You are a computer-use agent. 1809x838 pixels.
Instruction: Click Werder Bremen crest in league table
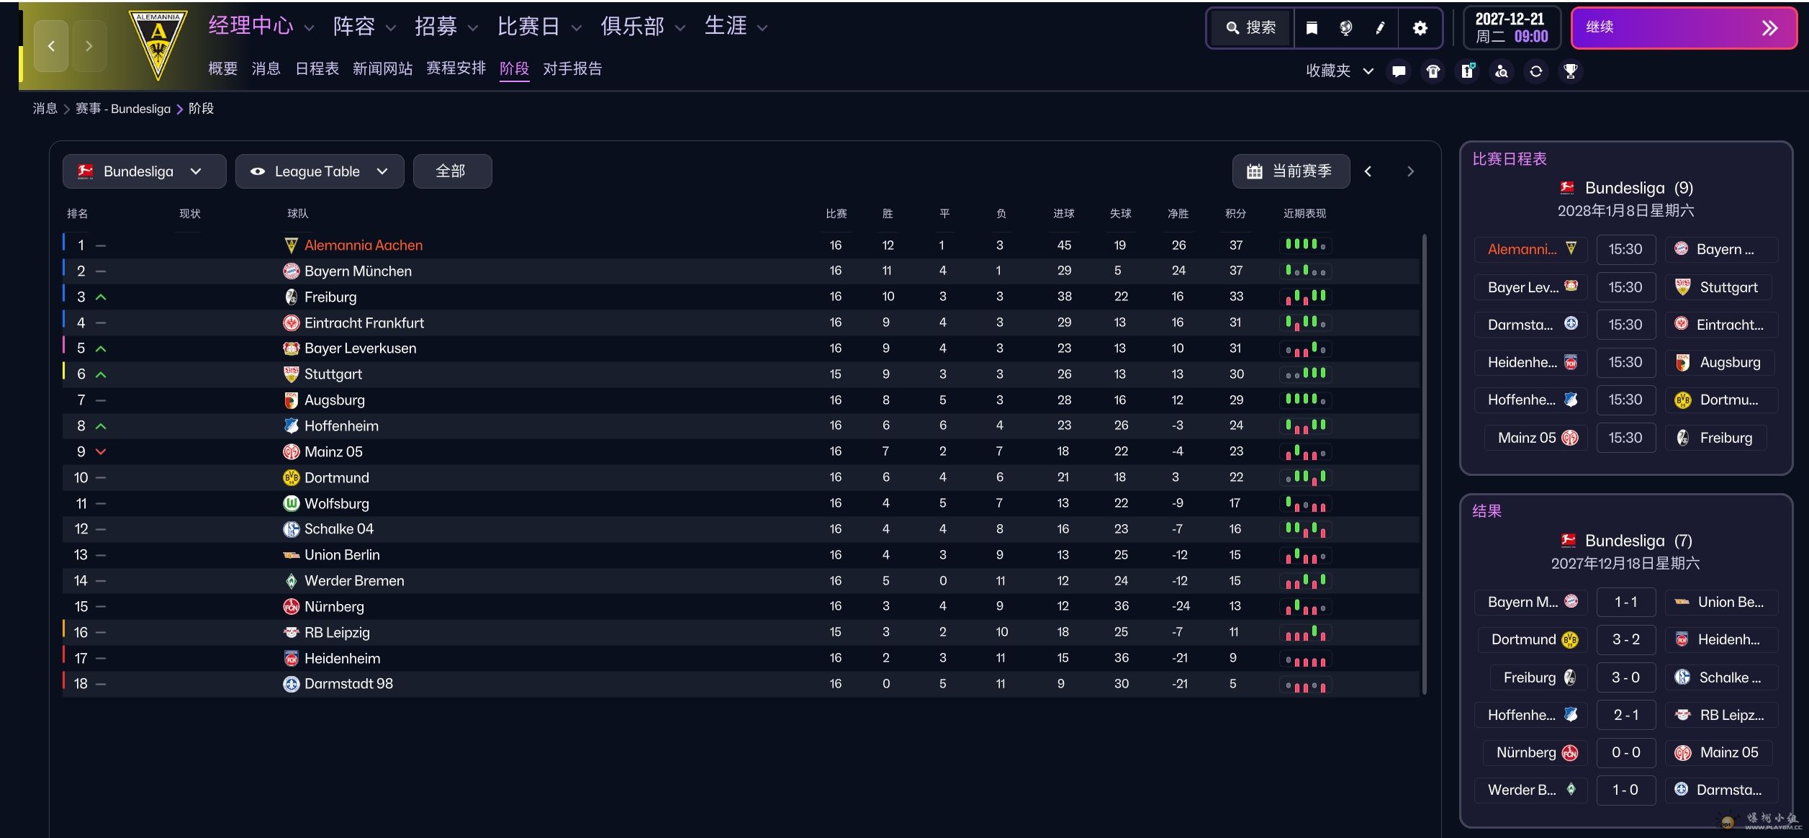(291, 581)
